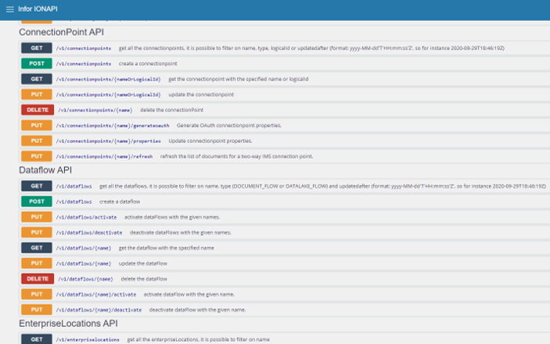Image resolution: width=550 pixels, height=344 pixels.
Task: Click 'delete the connectionPoint' description
Action: click(172, 109)
